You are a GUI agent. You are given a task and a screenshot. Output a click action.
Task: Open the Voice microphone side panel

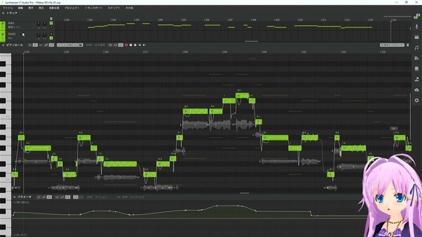point(417,26)
